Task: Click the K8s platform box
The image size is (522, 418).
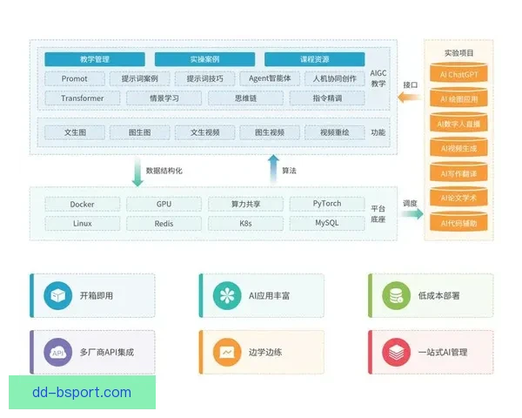Action: click(245, 223)
